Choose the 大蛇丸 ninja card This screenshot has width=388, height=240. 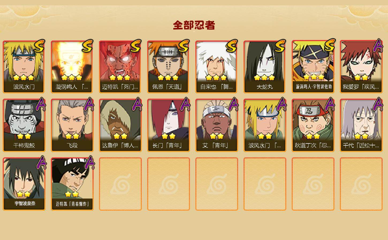[x=265, y=67]
